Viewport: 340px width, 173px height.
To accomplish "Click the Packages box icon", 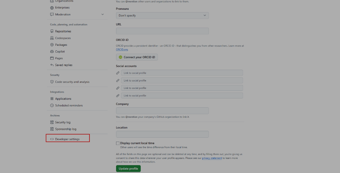I will [52, 45].
